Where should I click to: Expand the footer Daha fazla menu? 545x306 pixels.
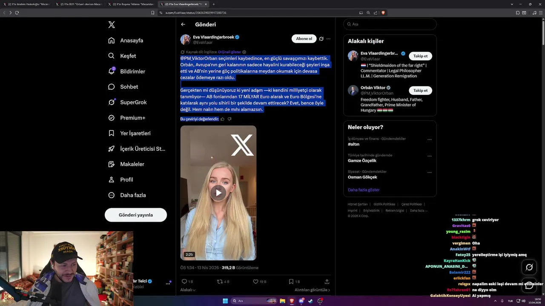point(419,211)
